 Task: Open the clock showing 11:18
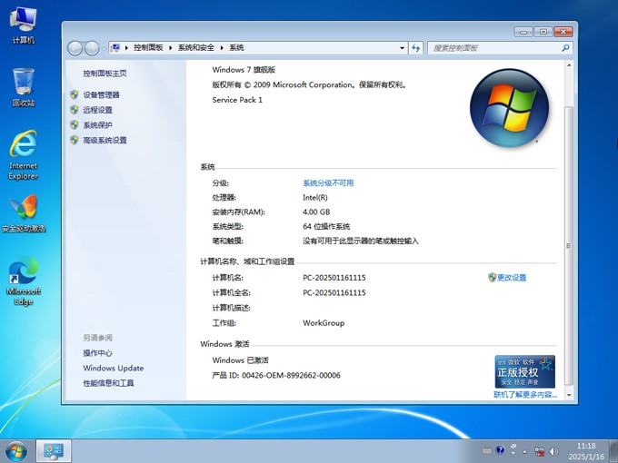(586, 451)
